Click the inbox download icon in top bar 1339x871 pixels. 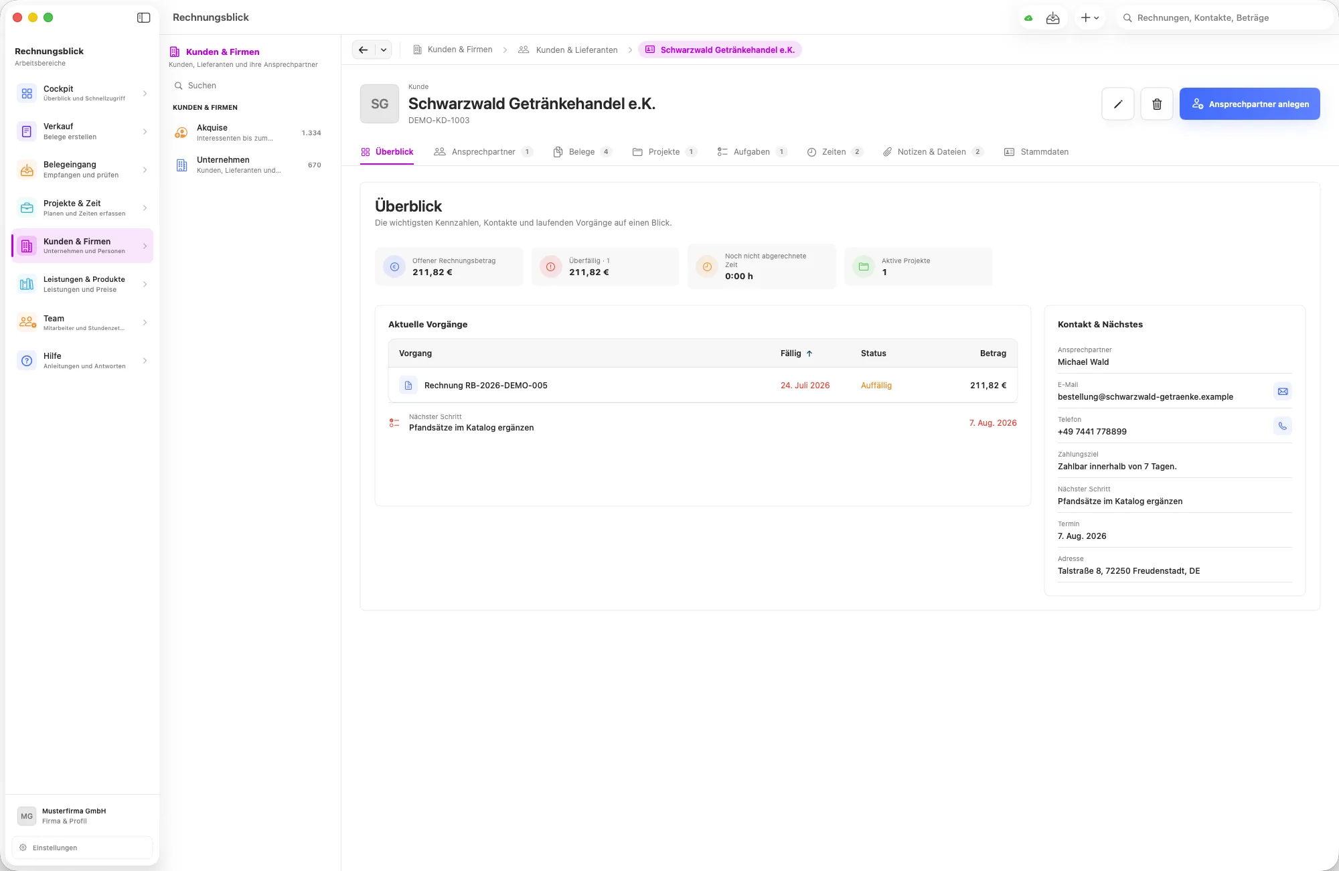[1052, 18]
